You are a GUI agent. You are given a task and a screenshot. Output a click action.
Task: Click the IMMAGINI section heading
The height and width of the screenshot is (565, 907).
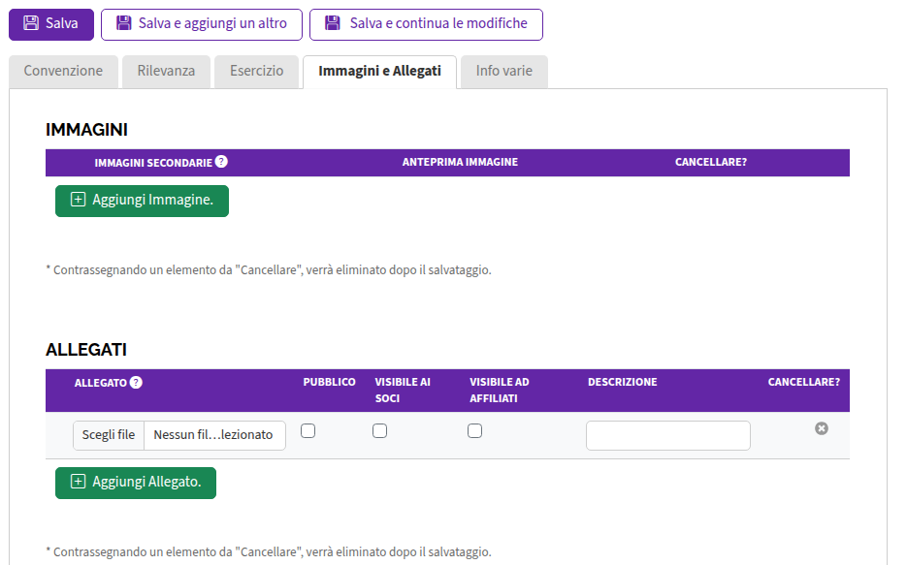pos(86,130)
